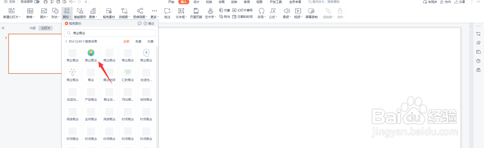Insert 视频 video
484x148 pixels.
tap(298, 13)
